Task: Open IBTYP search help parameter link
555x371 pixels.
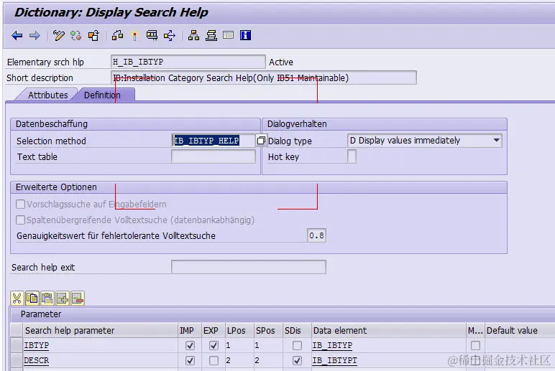Action: (x=37, y=345)
